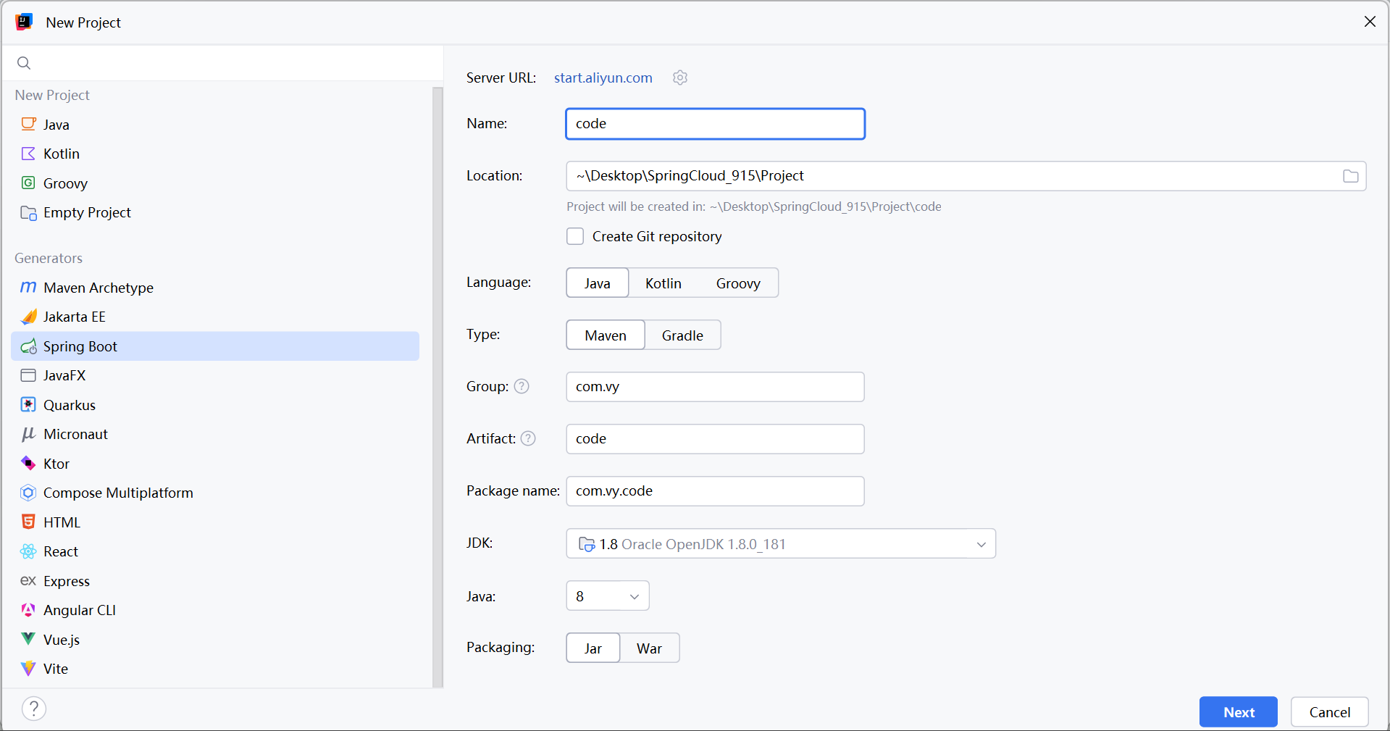The image size is (1390, 731).
Task: Select Compose Multiplatform entry
Action: tap(216, 493)
